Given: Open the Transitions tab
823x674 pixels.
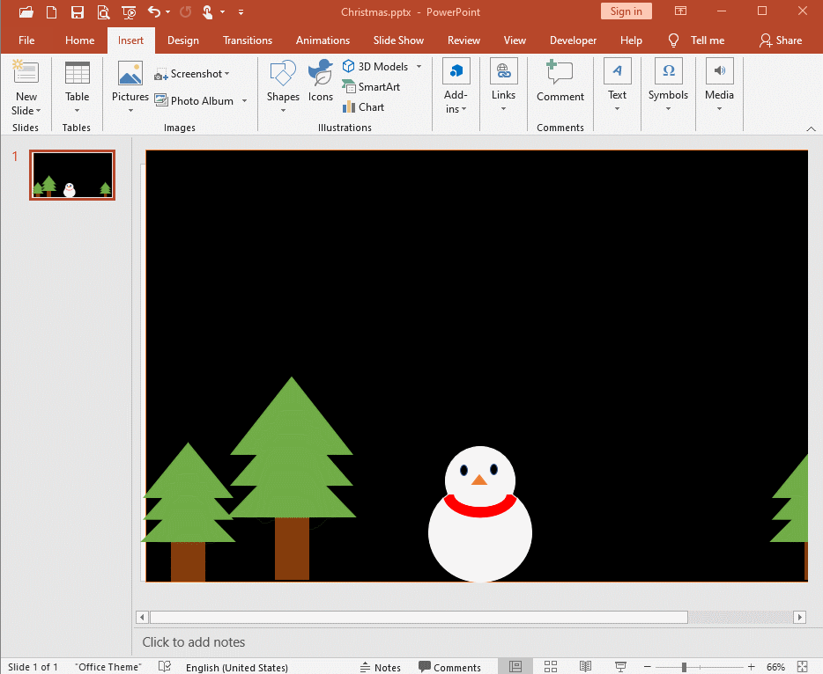Looking at the screenshot, I should [x=248, y=40].
